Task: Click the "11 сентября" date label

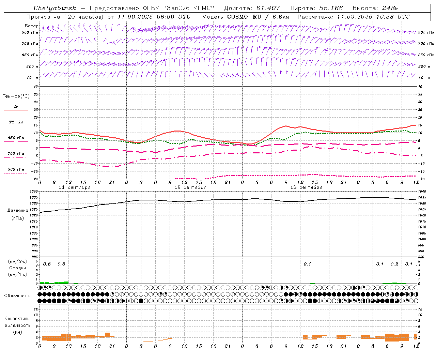Action: click(x=75, y=187)
